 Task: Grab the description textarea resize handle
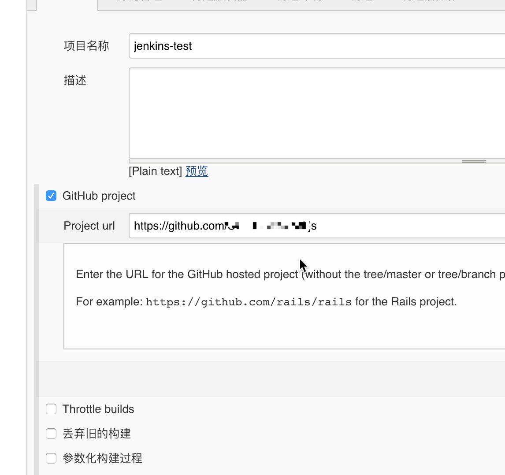[x=473, y=161]
